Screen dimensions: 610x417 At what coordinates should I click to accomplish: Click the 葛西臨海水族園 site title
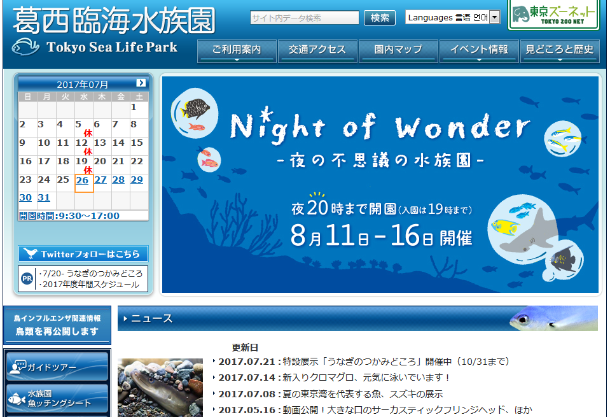(114, 20)
